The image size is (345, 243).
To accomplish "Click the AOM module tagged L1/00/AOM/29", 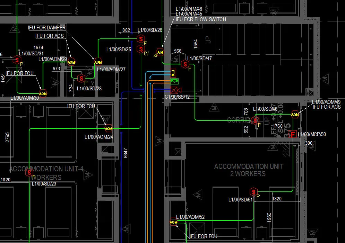I will 71,62.
